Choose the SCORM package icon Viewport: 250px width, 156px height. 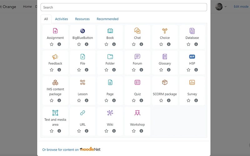(165, 82)
